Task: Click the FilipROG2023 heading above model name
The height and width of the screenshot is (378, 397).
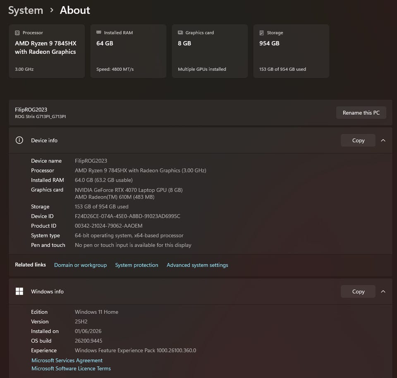Action: coord(31,110)
